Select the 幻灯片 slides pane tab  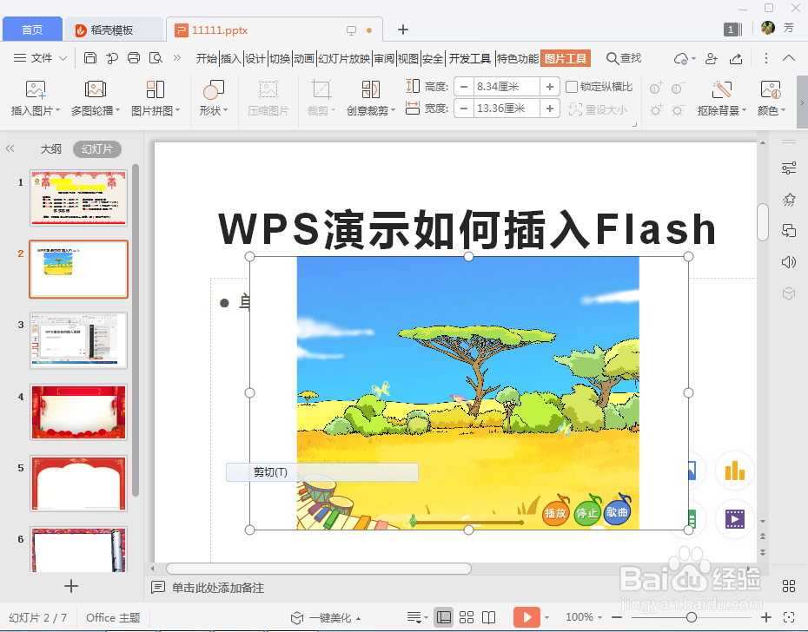point(97,149)
